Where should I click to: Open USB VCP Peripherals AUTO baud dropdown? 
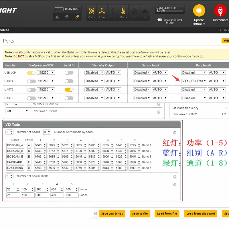coord(217,73)
